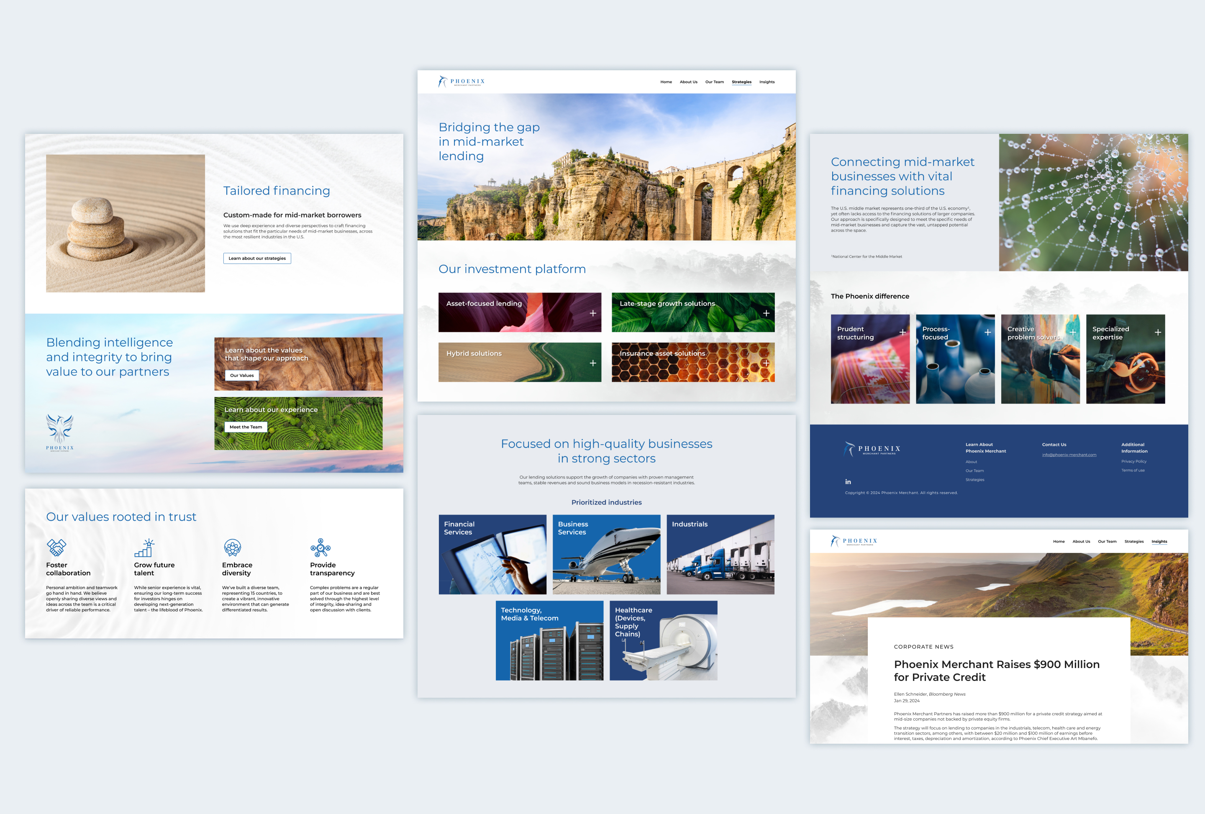Select the Financial Services industry tile

coord(492,554)
